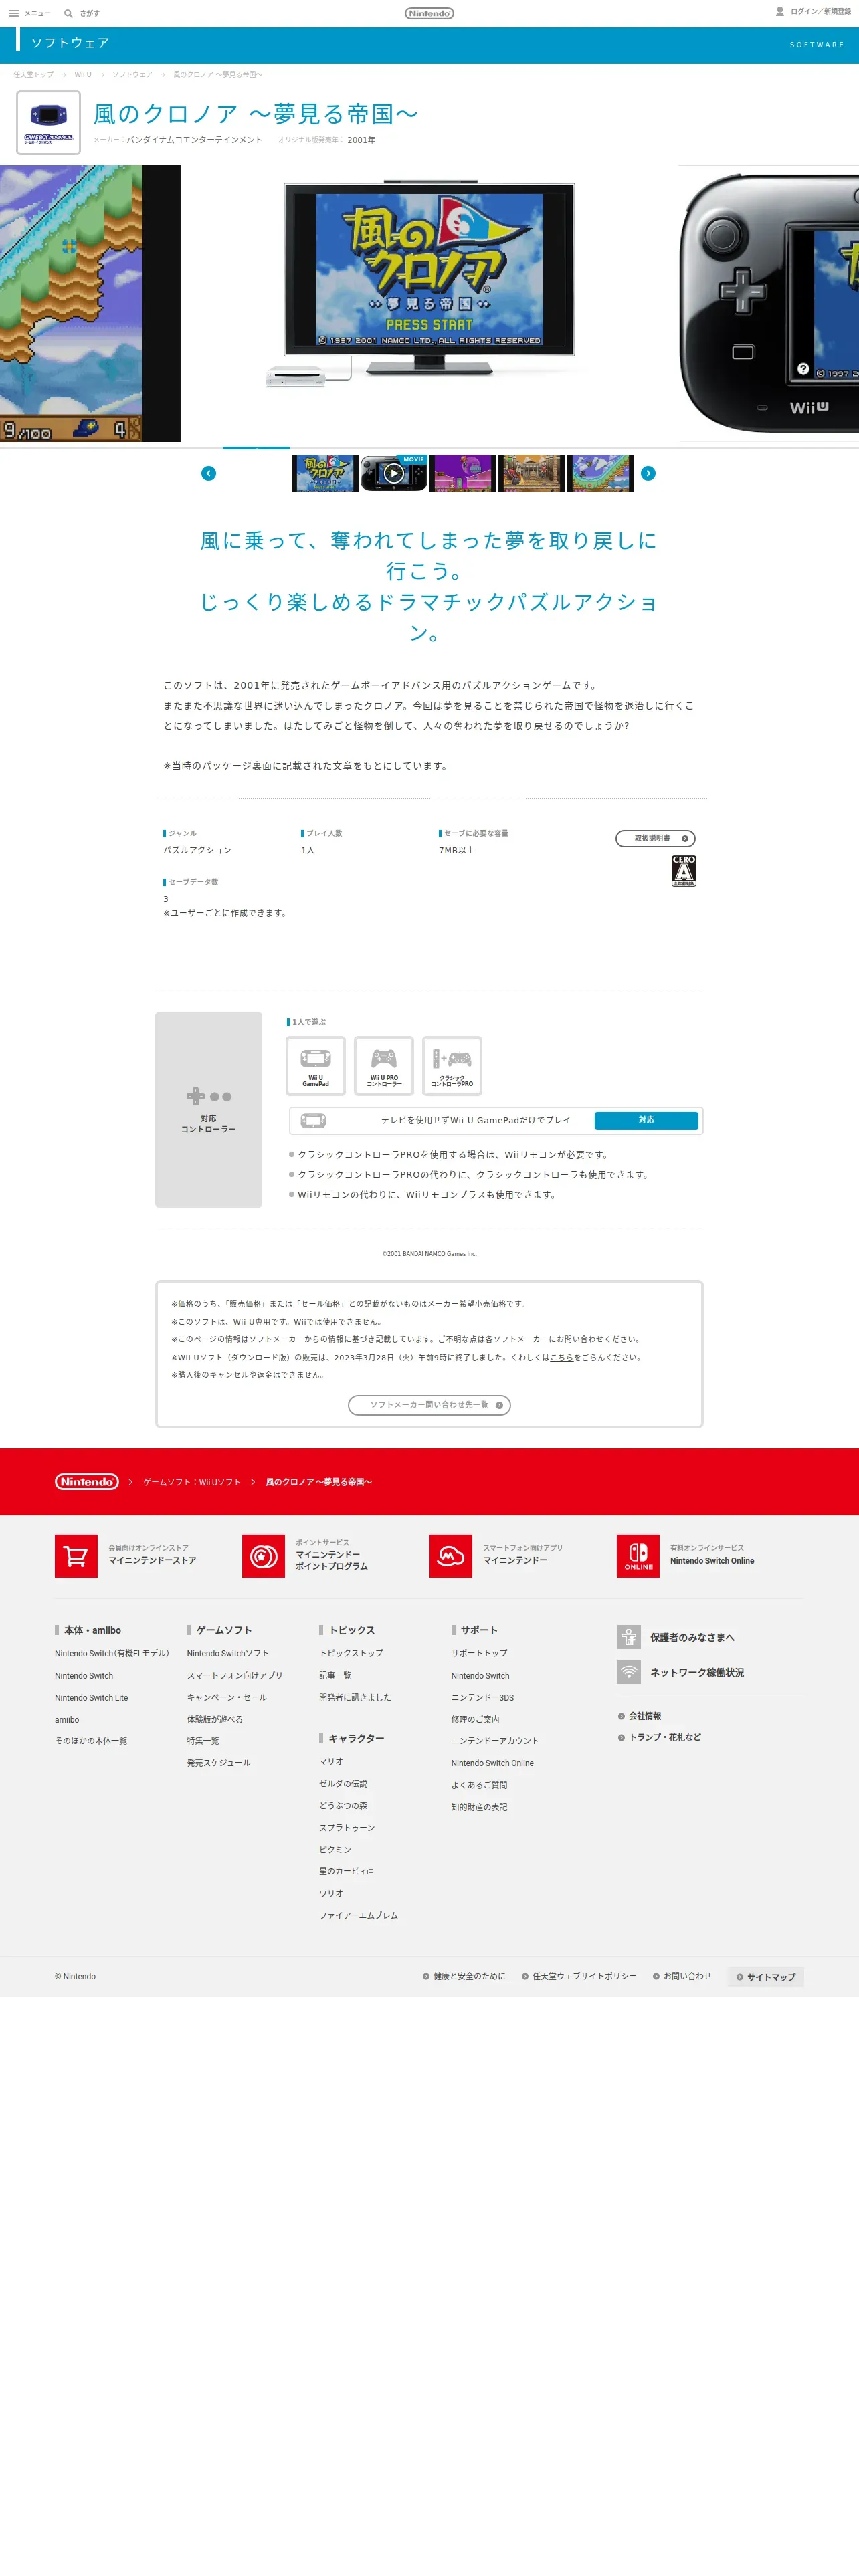859x2576 pixels.
Task: Click the CERO A rating icon
Action: tap(684, 871)
